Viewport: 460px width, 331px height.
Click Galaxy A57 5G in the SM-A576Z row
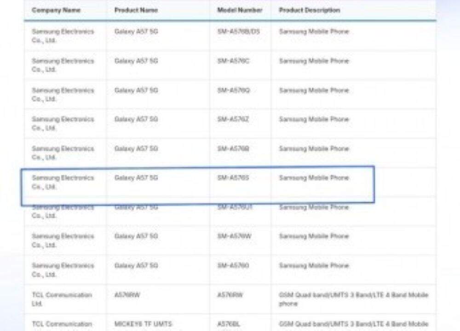136,119
